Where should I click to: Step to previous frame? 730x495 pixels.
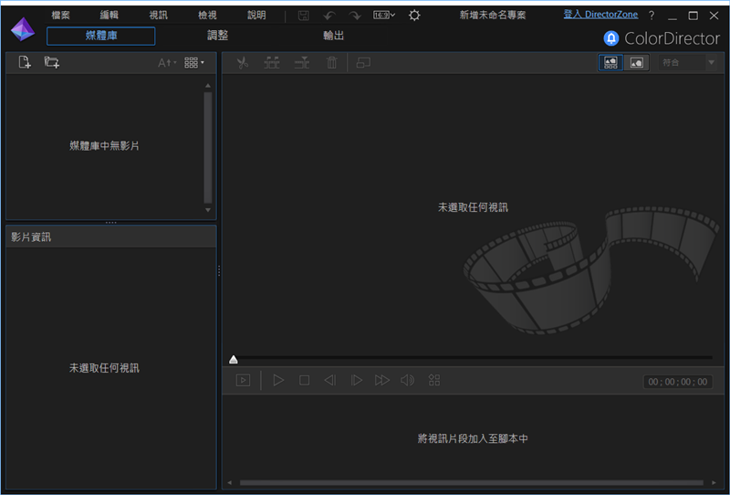tap(330, 380)
